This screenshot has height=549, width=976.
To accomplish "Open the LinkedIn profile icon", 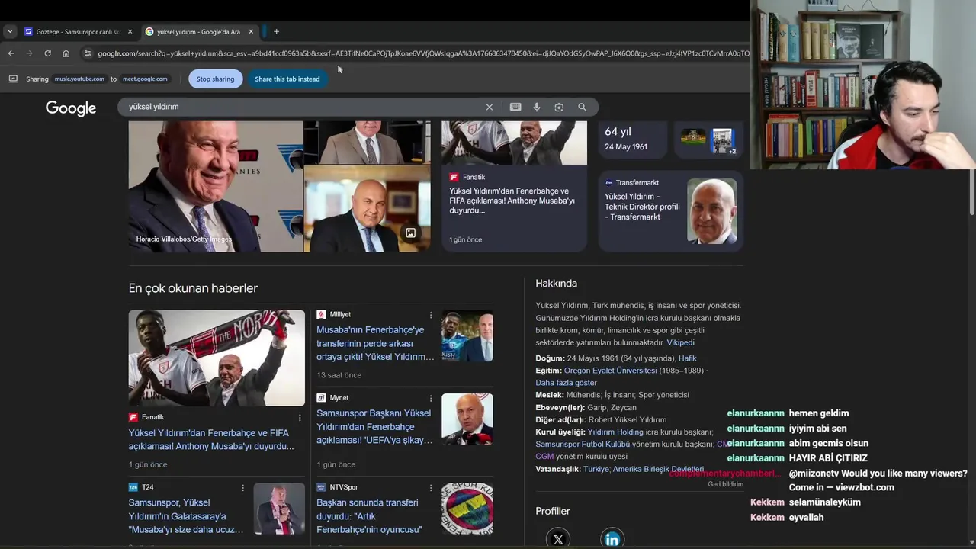I will click(x=612, y=538).
